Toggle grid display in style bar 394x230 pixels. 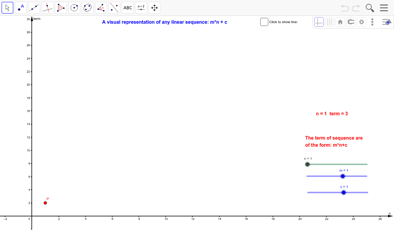[x=330, y=22]
